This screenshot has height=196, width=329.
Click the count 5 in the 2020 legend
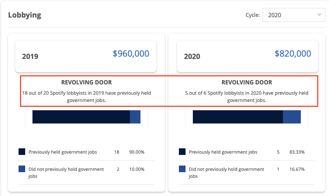[x=278, y=152]
